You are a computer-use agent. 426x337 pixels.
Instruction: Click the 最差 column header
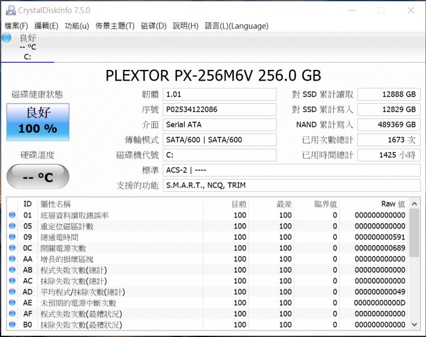271,204
